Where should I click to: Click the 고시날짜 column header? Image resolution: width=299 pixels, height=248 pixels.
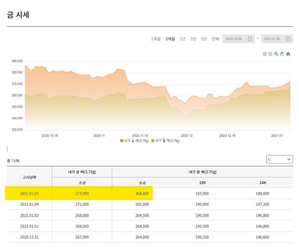pyautogui.click(x=30, y=177)
